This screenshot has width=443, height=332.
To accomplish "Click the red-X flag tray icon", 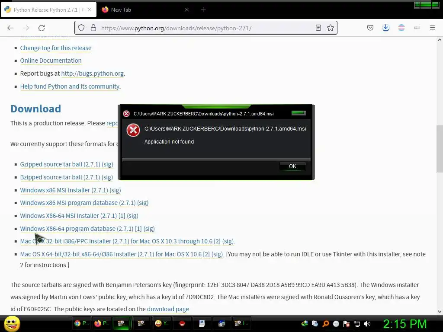I will coord(347,324).
